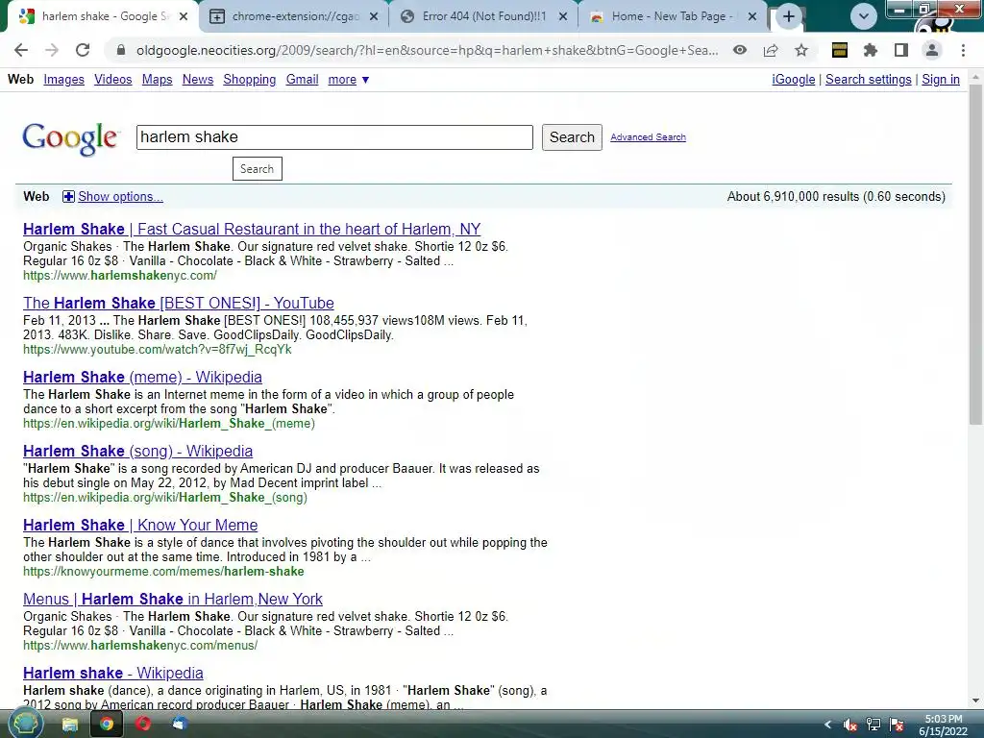Open Chrome's three-dot menu
Screen dimensions: 984x738
[x=963, y=50]
